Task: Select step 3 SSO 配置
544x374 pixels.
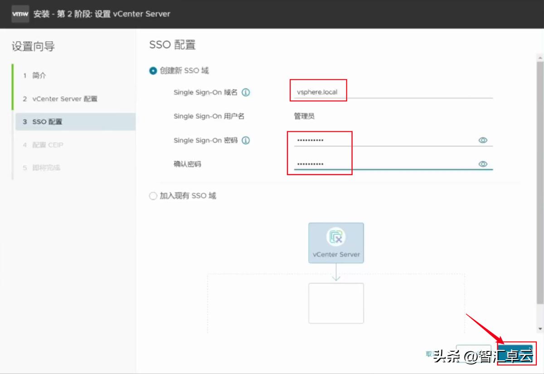Action: [x=75, y=122]
